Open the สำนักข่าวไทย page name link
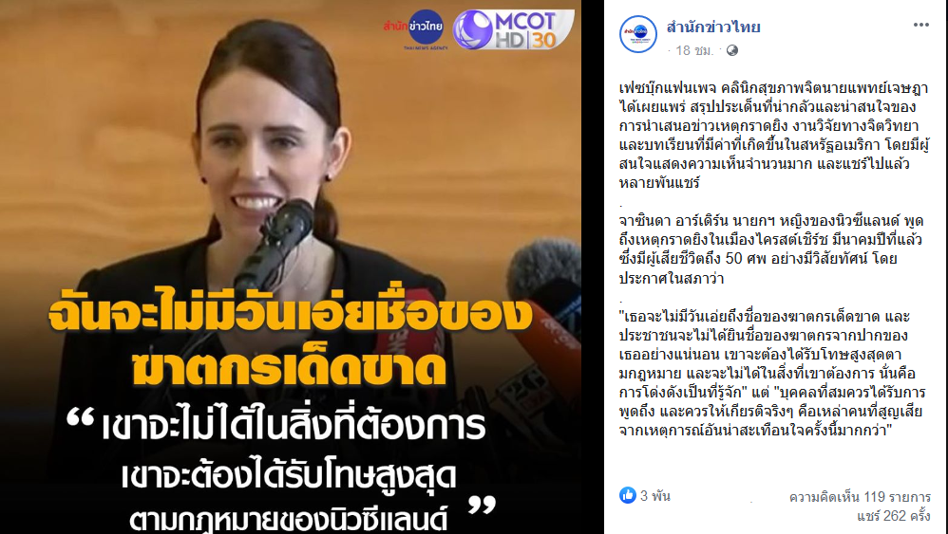This screenshot has width=948, height=534. pyautogui.click(x=712, y=27)
